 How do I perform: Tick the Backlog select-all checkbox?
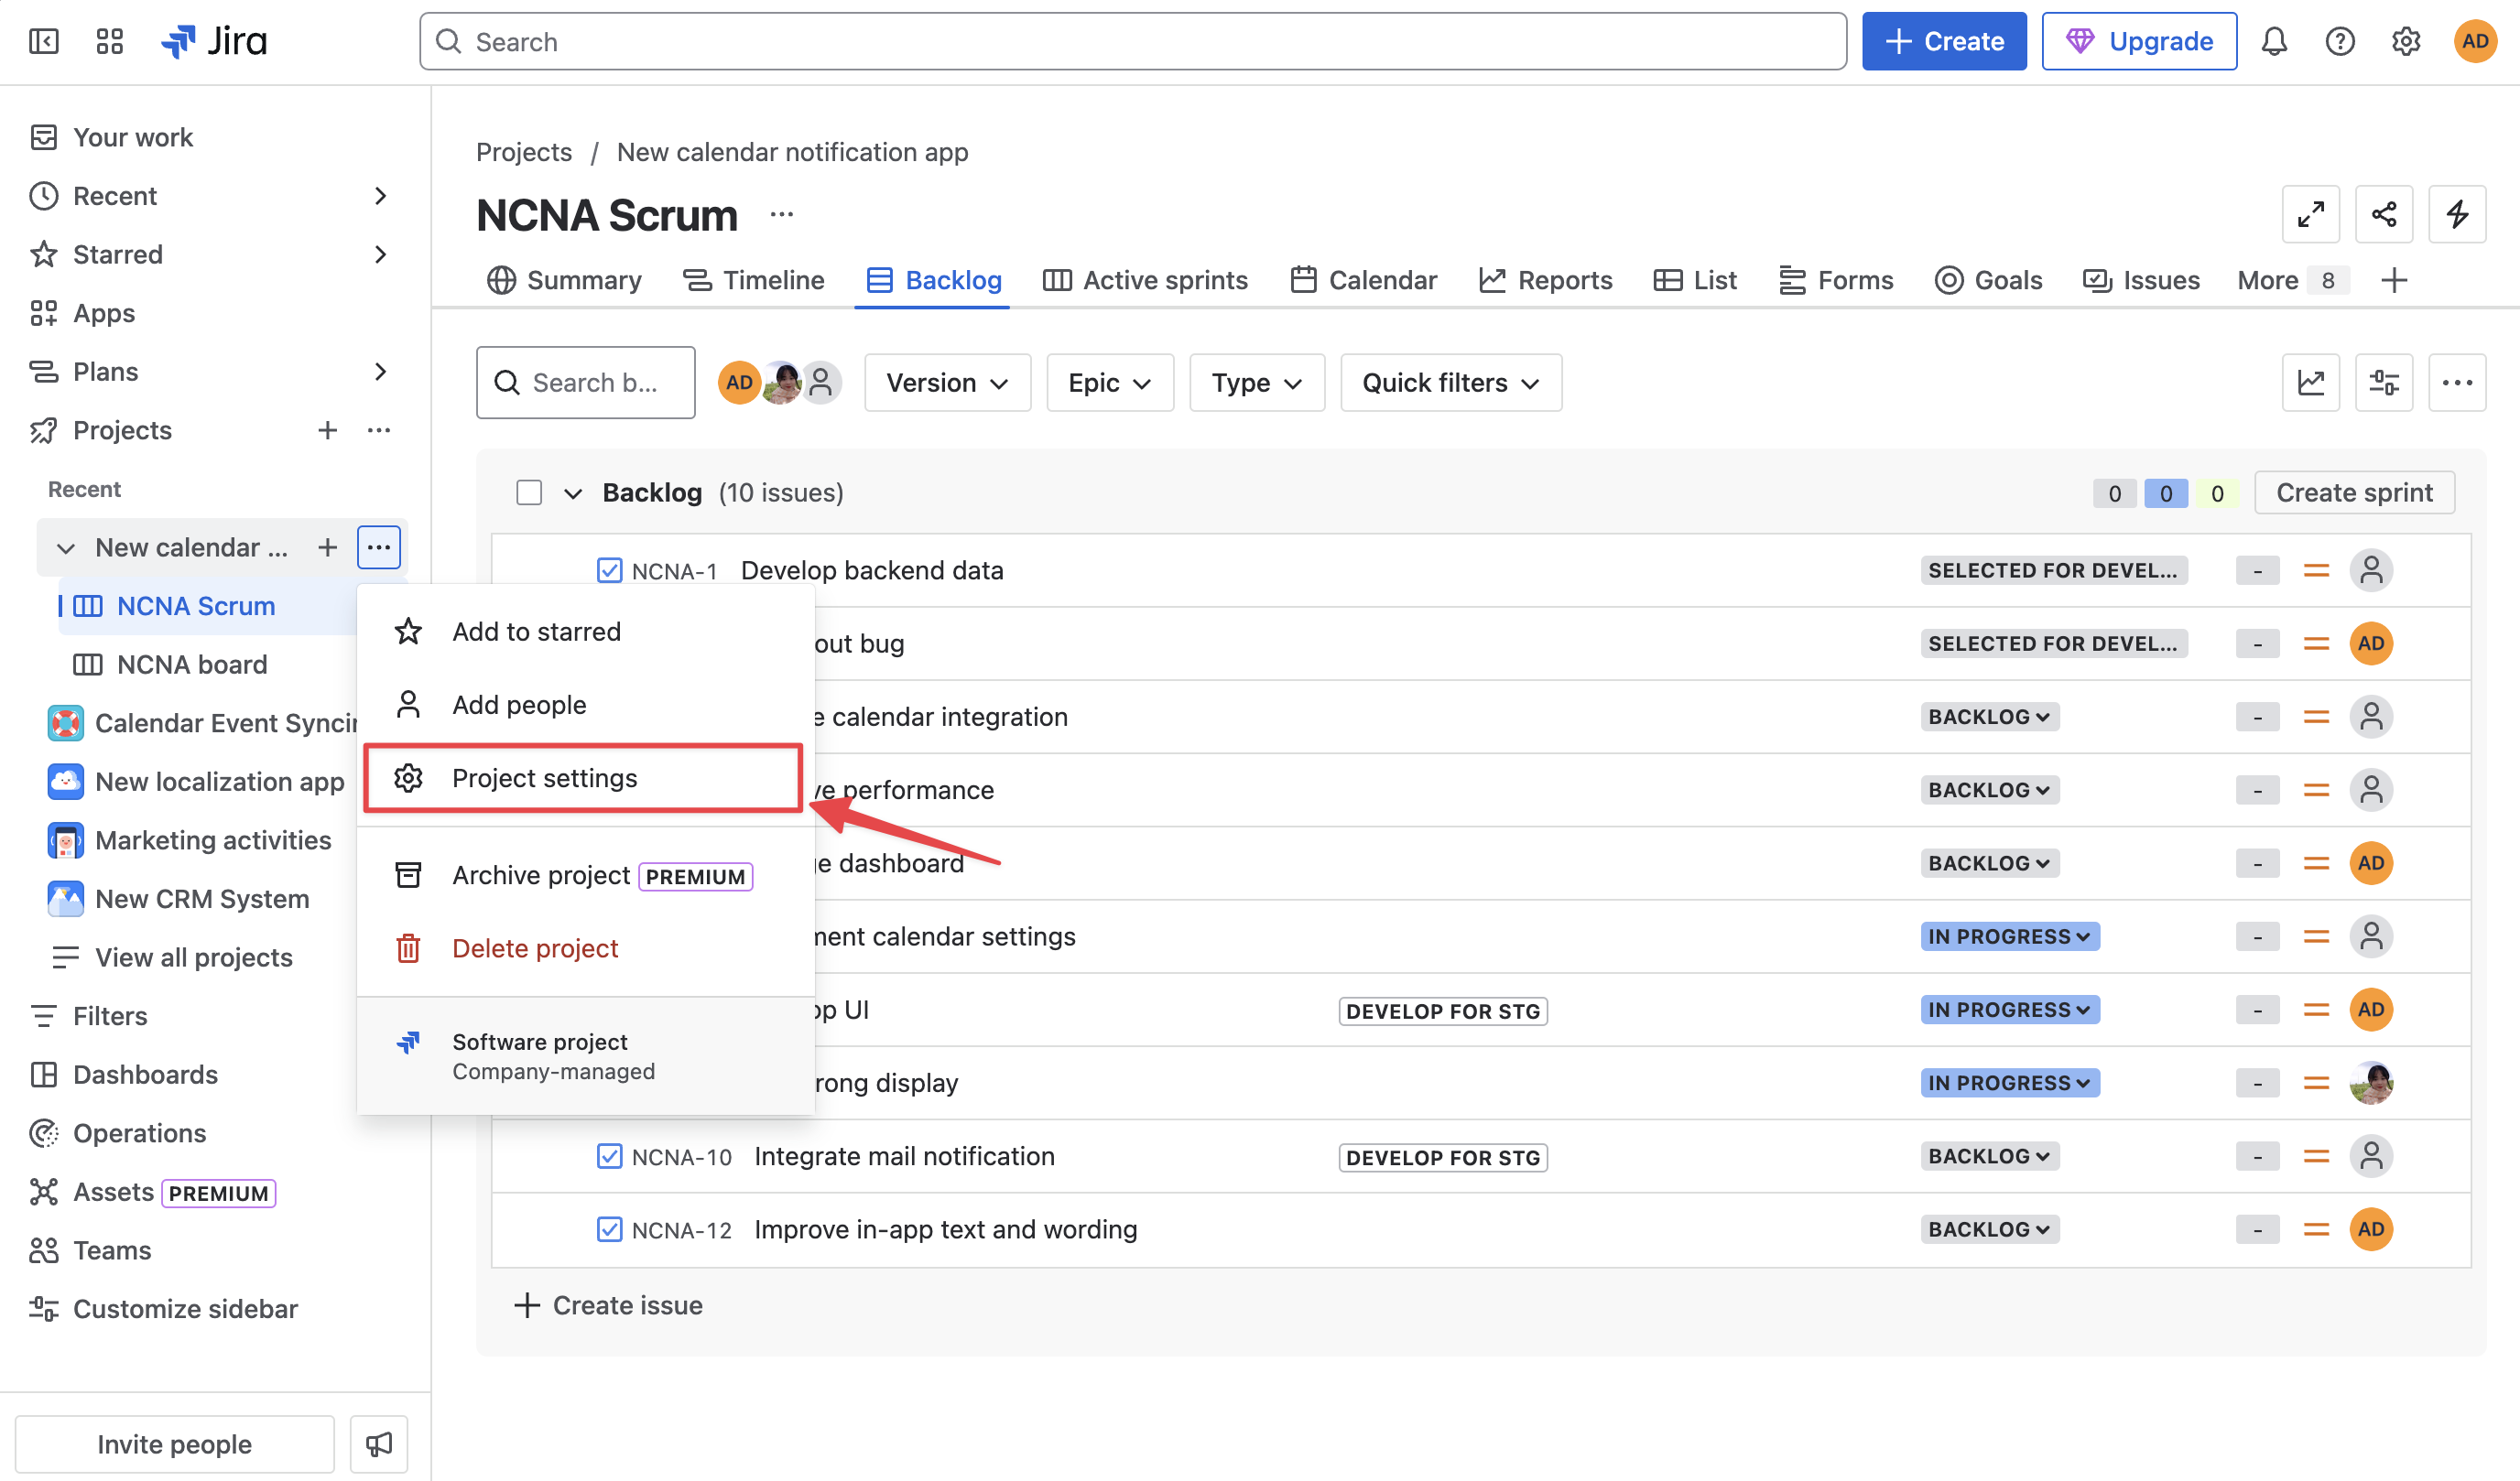pyautogui.click(x=529, y=492)
